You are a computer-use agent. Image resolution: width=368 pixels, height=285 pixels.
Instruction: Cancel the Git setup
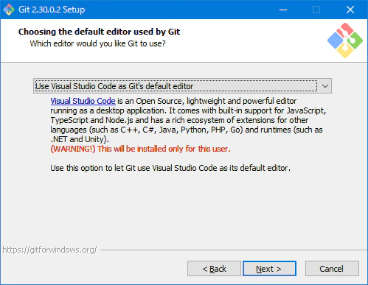click(332, 269)
